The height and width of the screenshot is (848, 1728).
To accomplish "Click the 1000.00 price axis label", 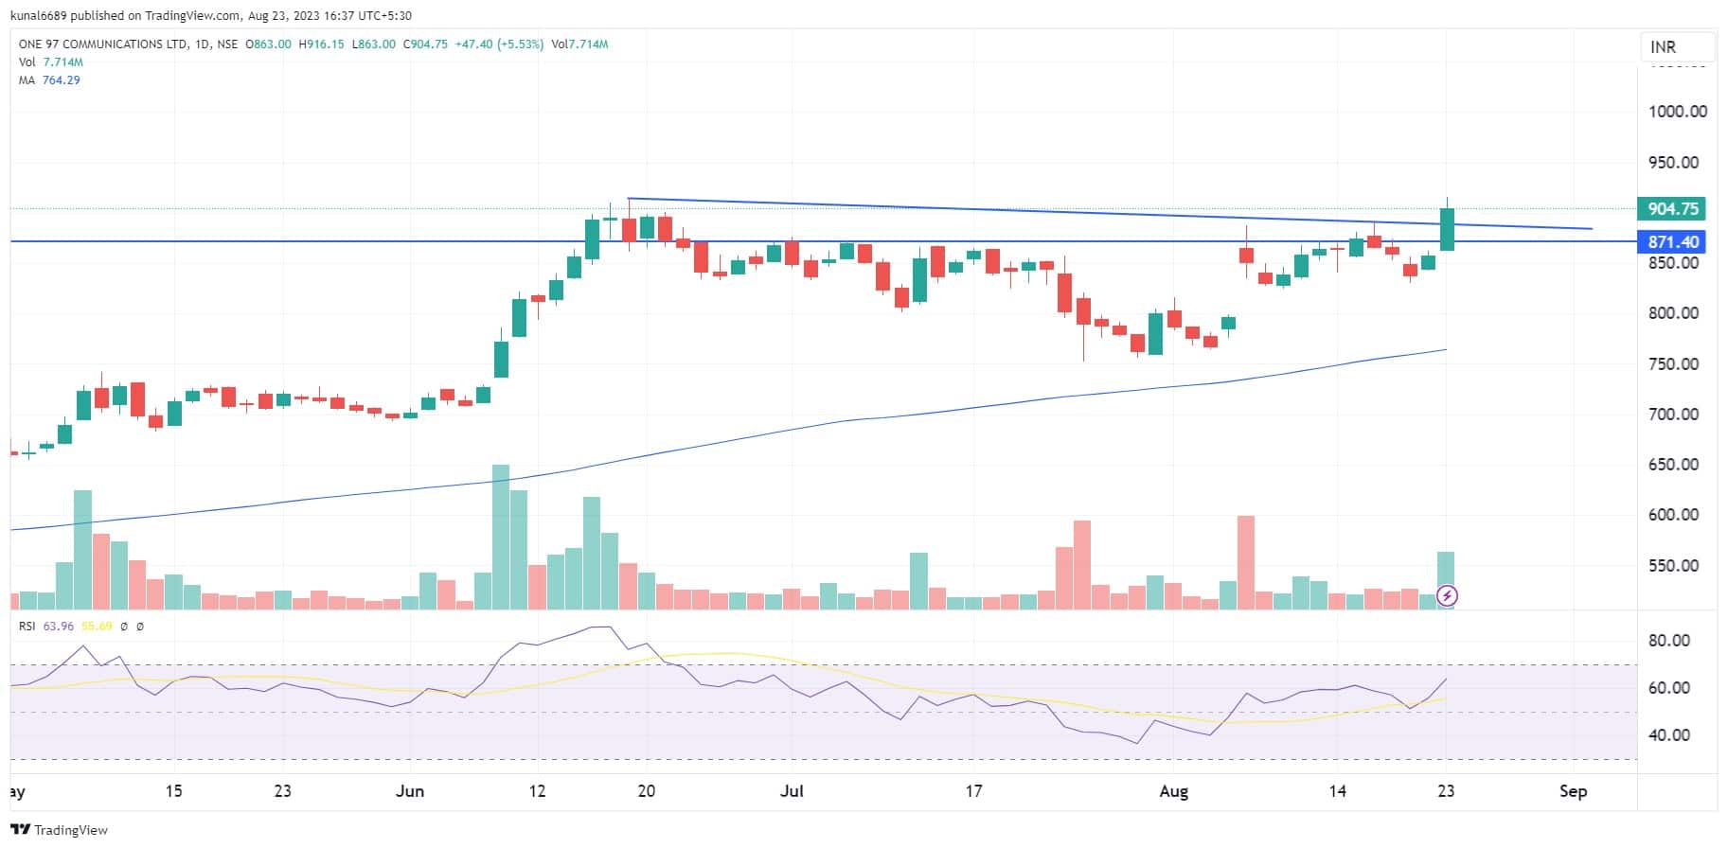I will pyautogui.click(x=1677, y=112).
